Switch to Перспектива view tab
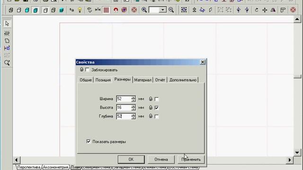This screenshot has width=303, height=170. tap(28, 167)
